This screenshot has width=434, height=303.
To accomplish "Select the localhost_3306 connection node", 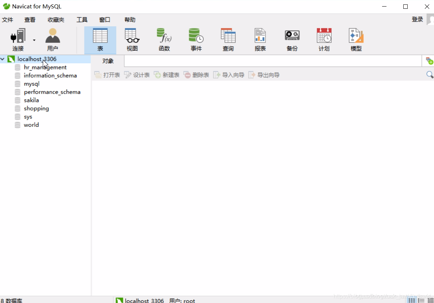I will point(37,59).
